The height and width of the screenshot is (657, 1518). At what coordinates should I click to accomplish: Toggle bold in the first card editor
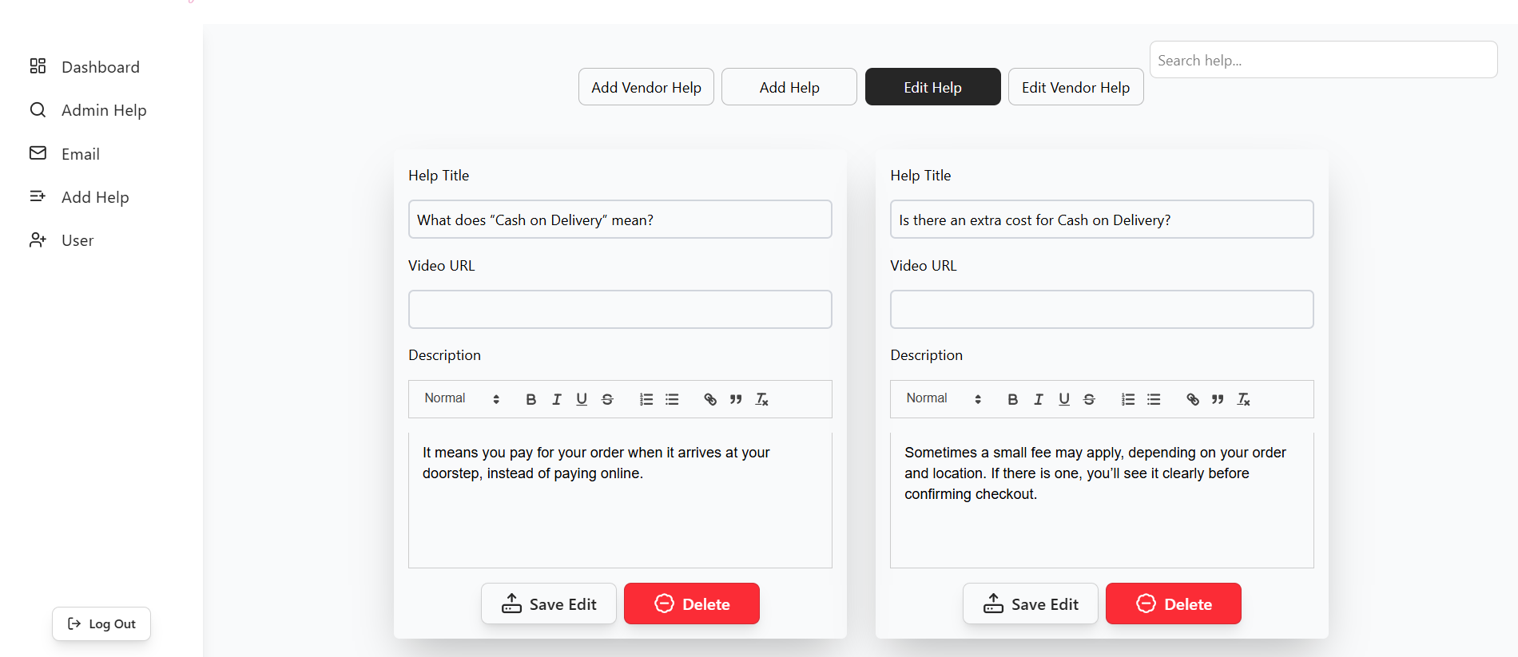531,399
